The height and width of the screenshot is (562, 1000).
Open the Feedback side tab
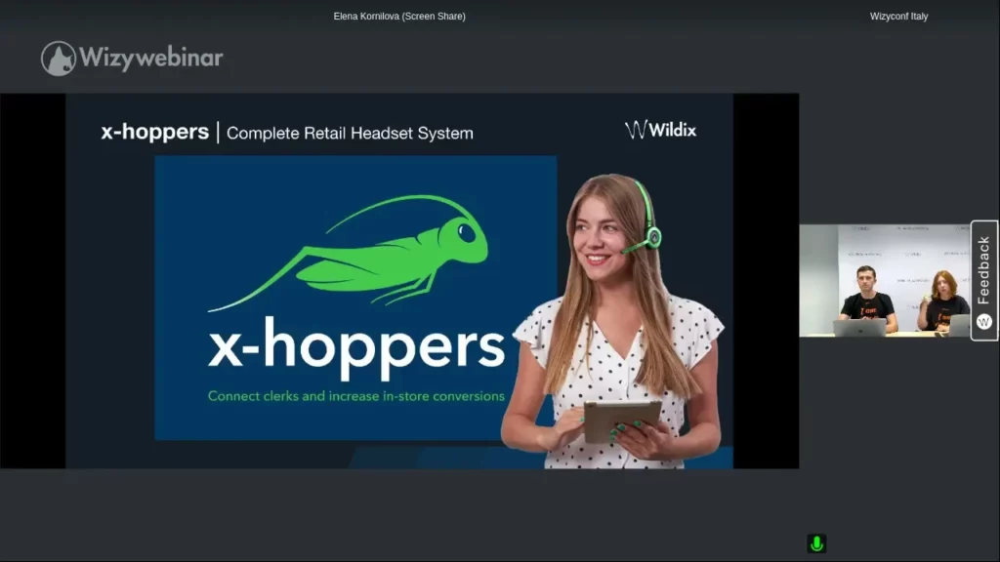click(983, 270)
